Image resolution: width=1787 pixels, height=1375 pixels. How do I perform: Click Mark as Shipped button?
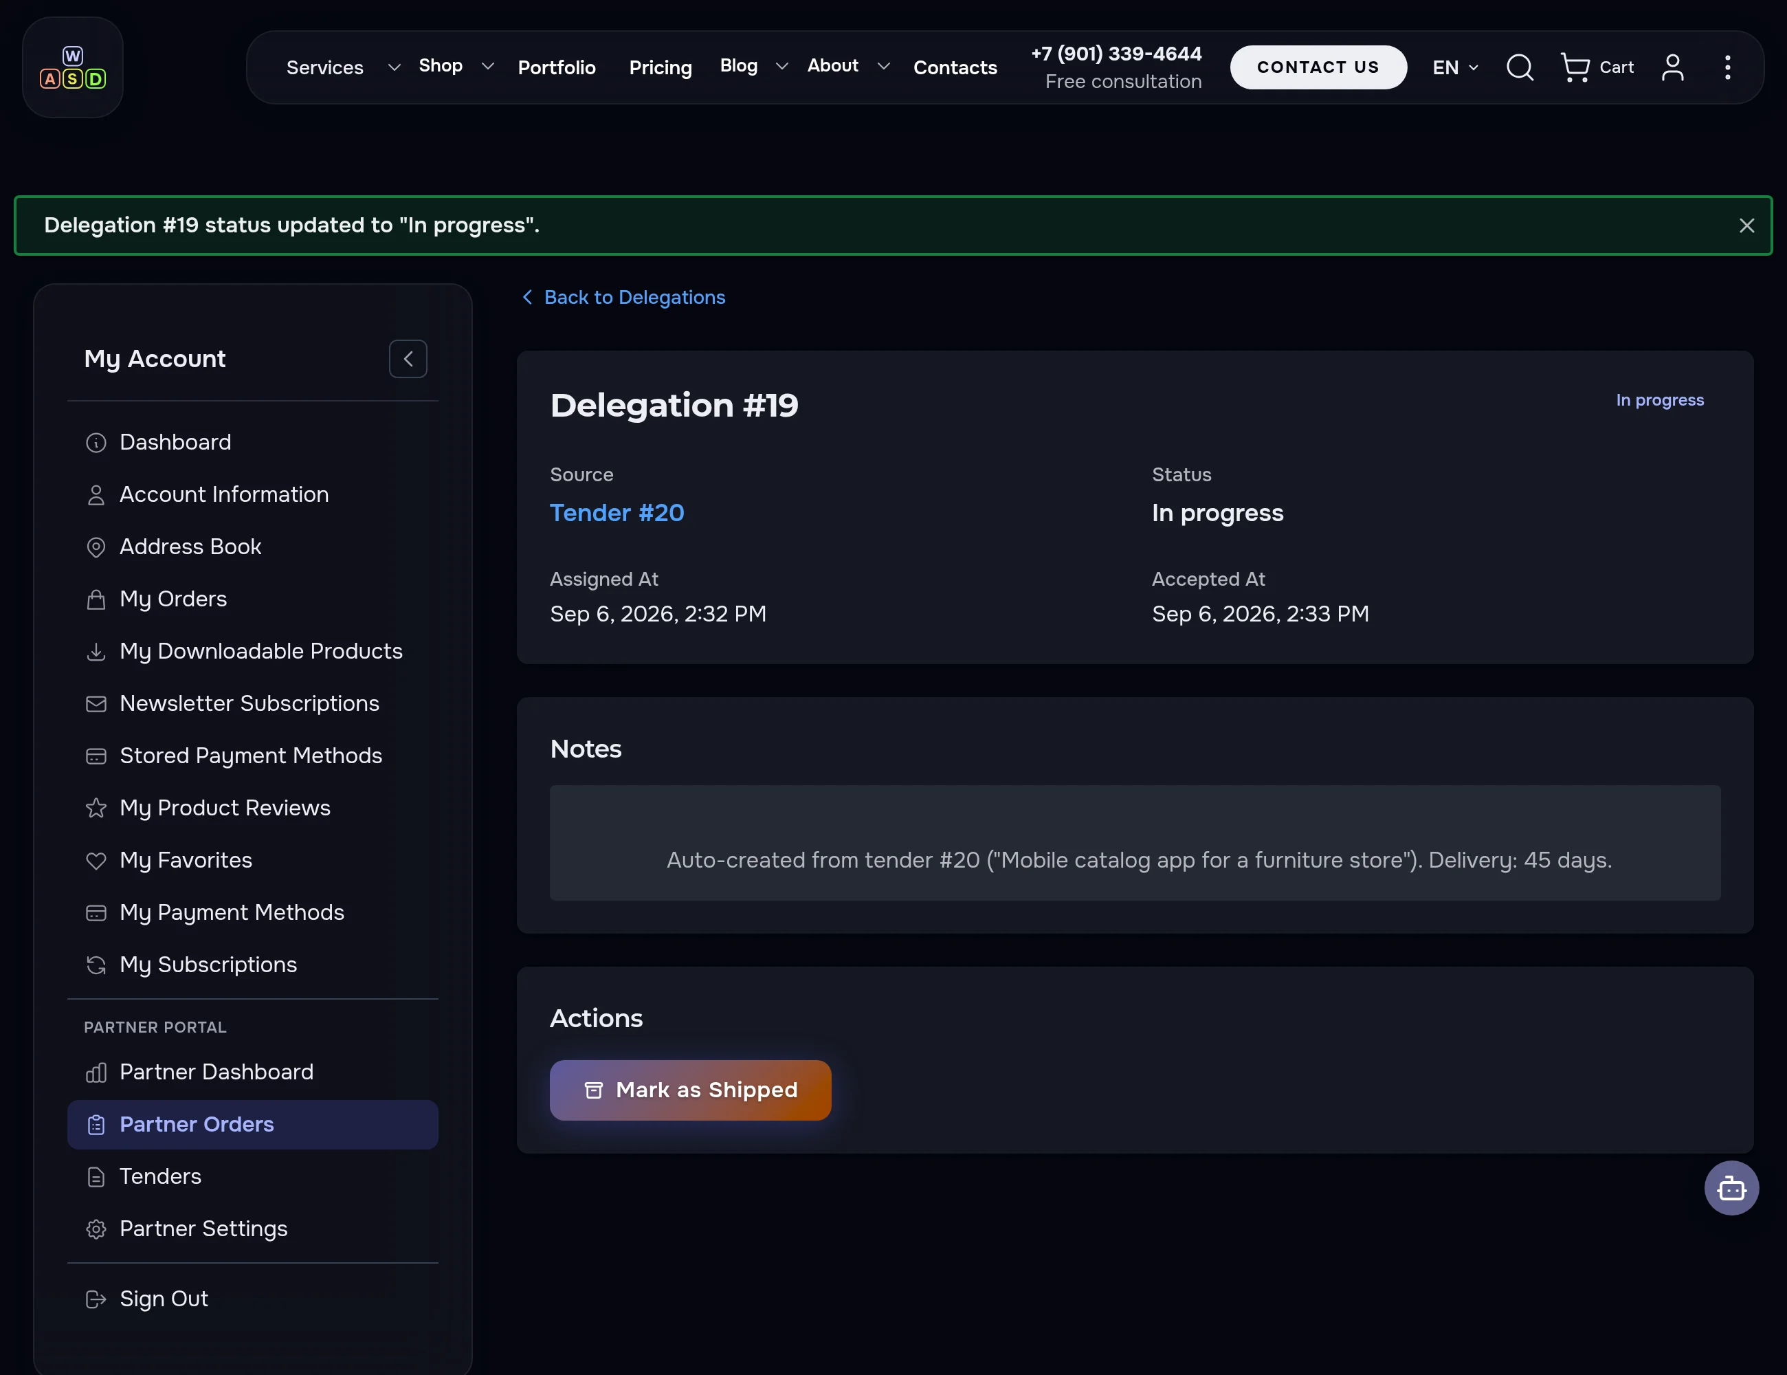pyautogui.click(x=691, y=1090)
